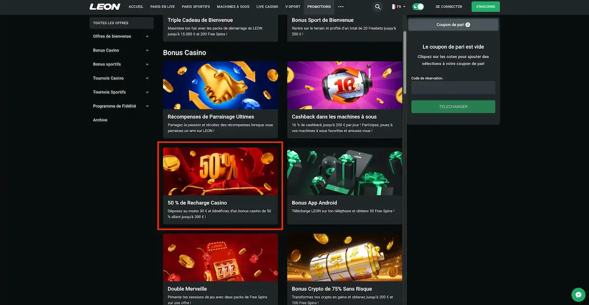Click the LEON logo in header
Image resolution: width=589 pixels, height=305 pixels.
[105, 7]
